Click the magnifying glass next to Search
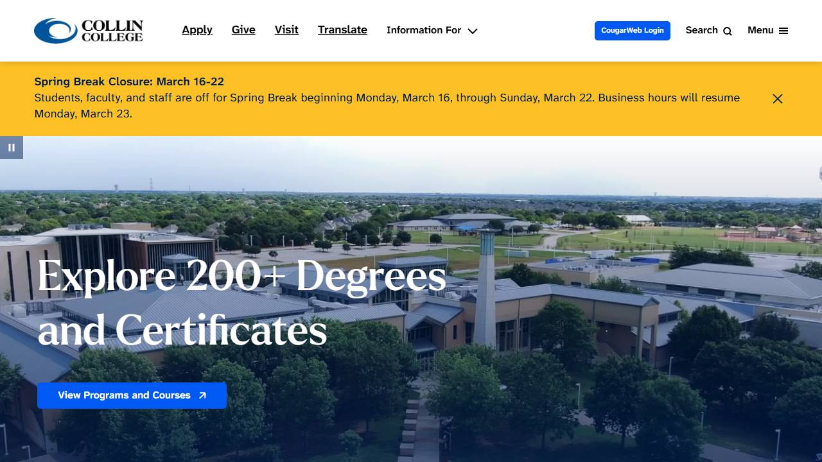822x462 pixels. click(x=727, y=31)
